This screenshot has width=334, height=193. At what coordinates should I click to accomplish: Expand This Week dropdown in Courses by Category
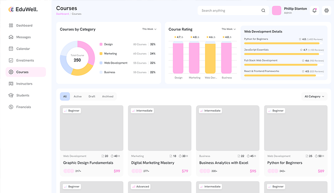coord(149,29)
